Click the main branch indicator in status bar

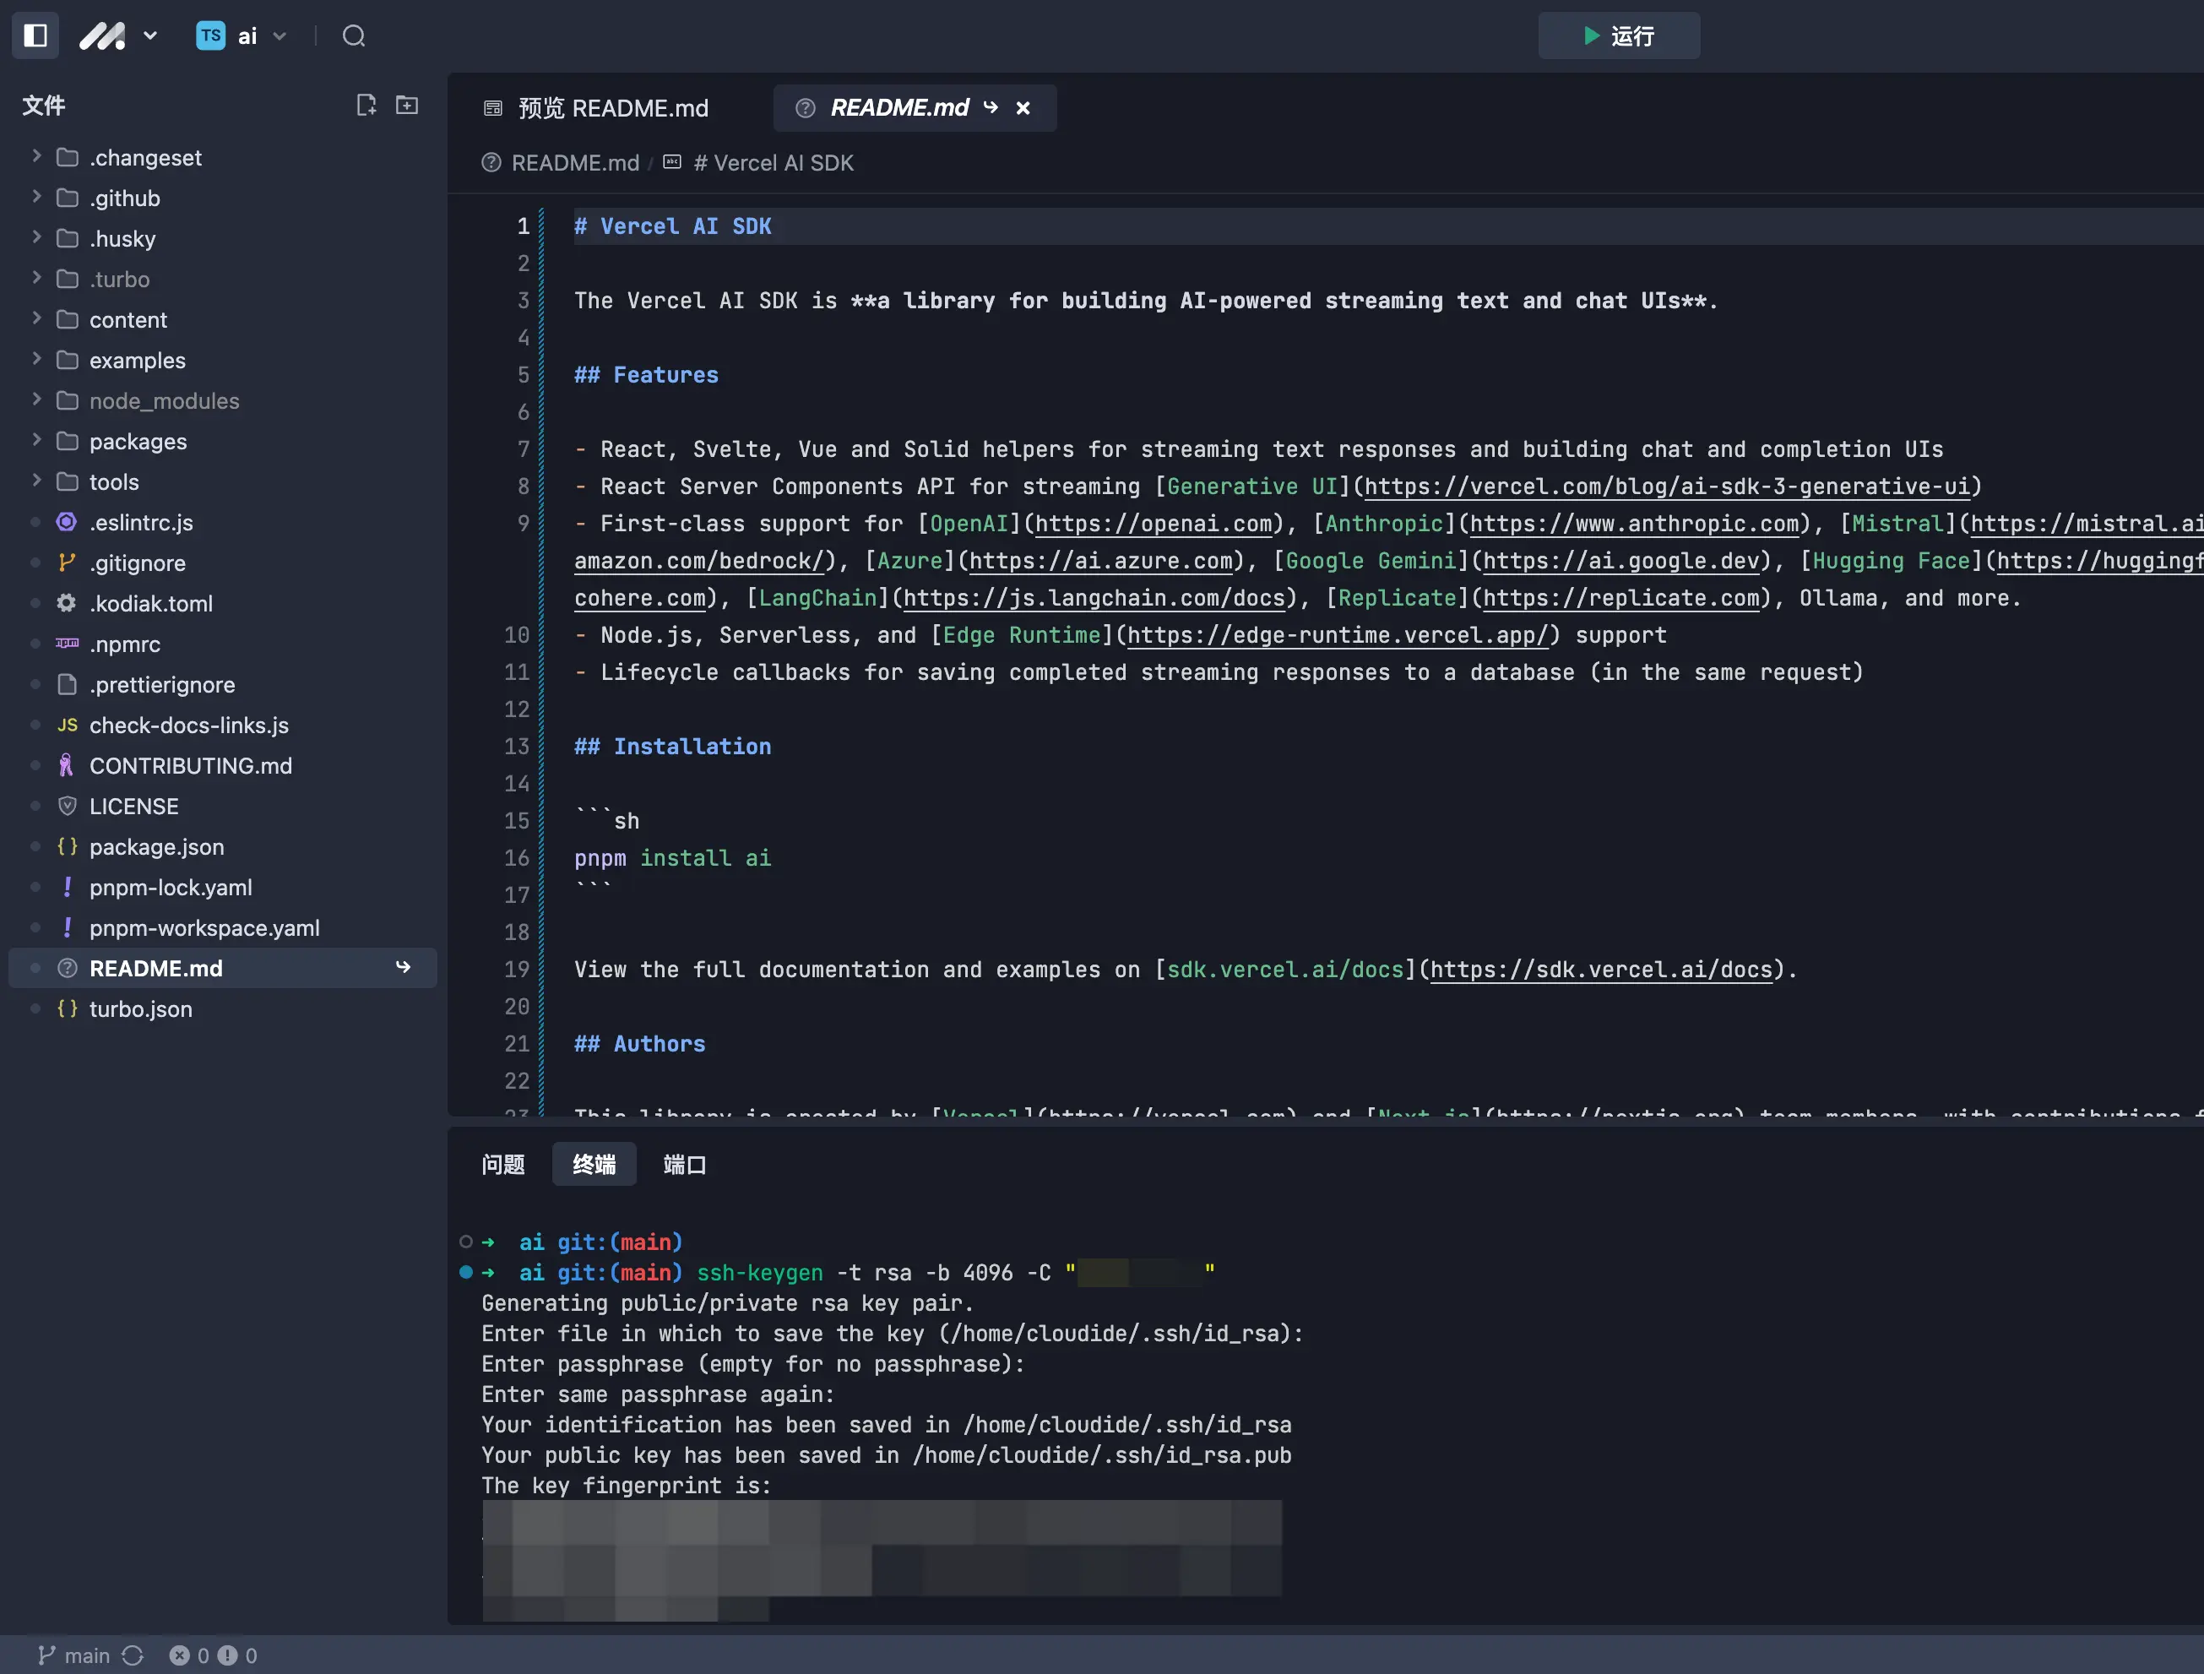point(73,1655)
